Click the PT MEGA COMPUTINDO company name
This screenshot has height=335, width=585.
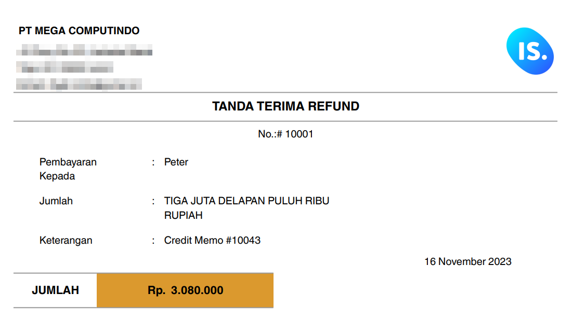click(79, 31)
